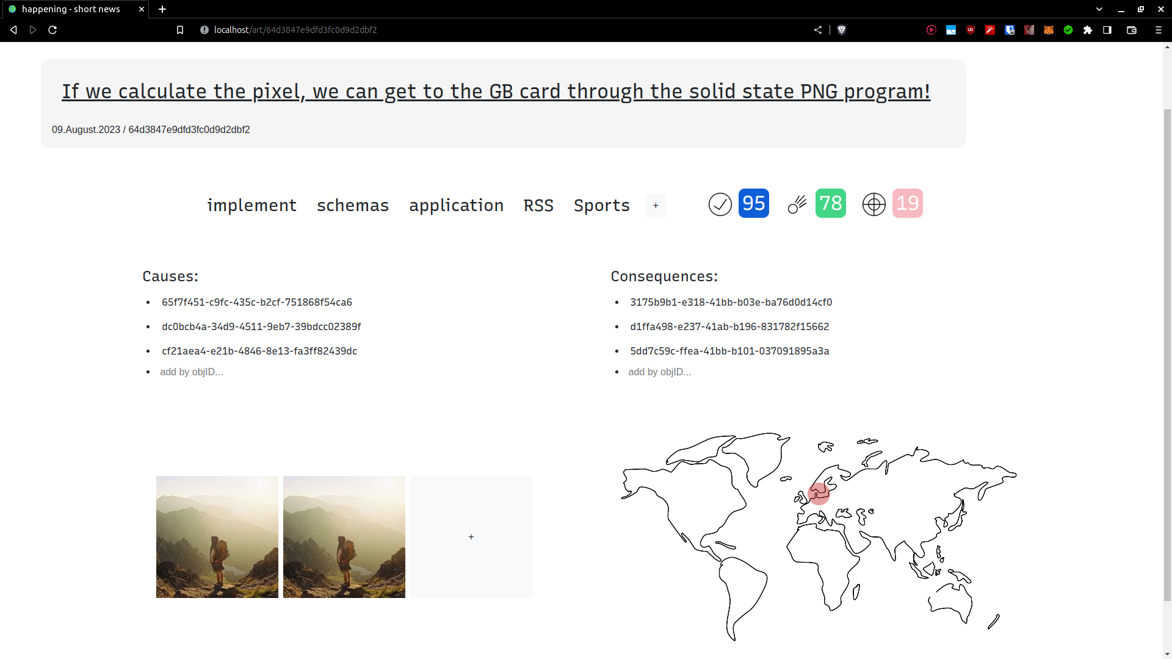Open the article headline link
The image size is (1172, 659).
tap(496, 91)
